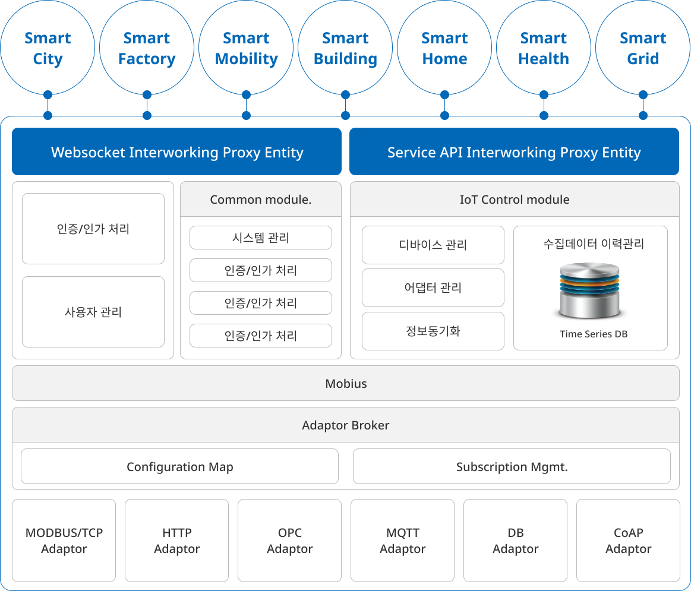Select the 정보동기화 box

pos(433,331)
